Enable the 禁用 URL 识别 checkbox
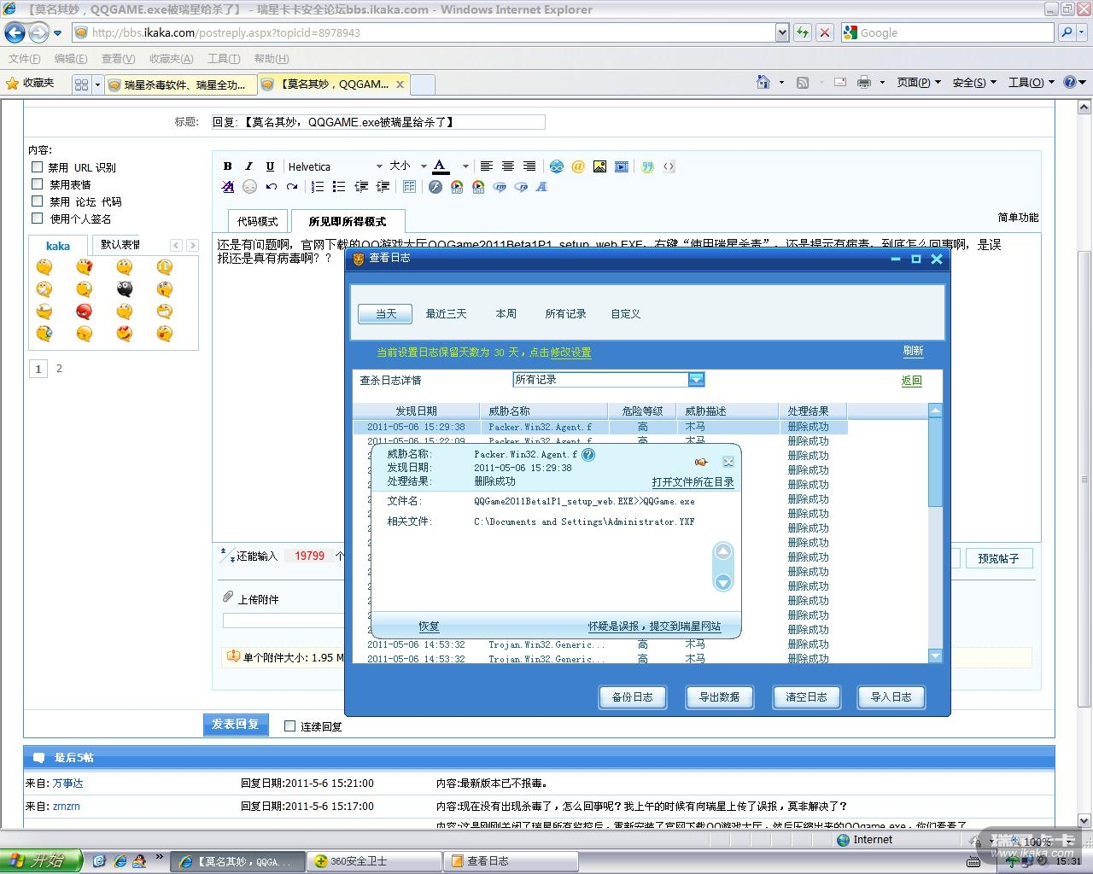The width and height of the screenshot is (1093, 874). [x=38, y=167]
